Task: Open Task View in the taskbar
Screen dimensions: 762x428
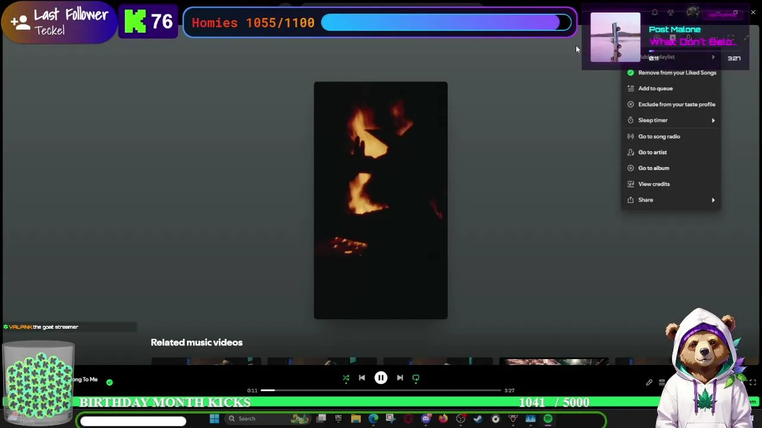Action: [321, 418]
